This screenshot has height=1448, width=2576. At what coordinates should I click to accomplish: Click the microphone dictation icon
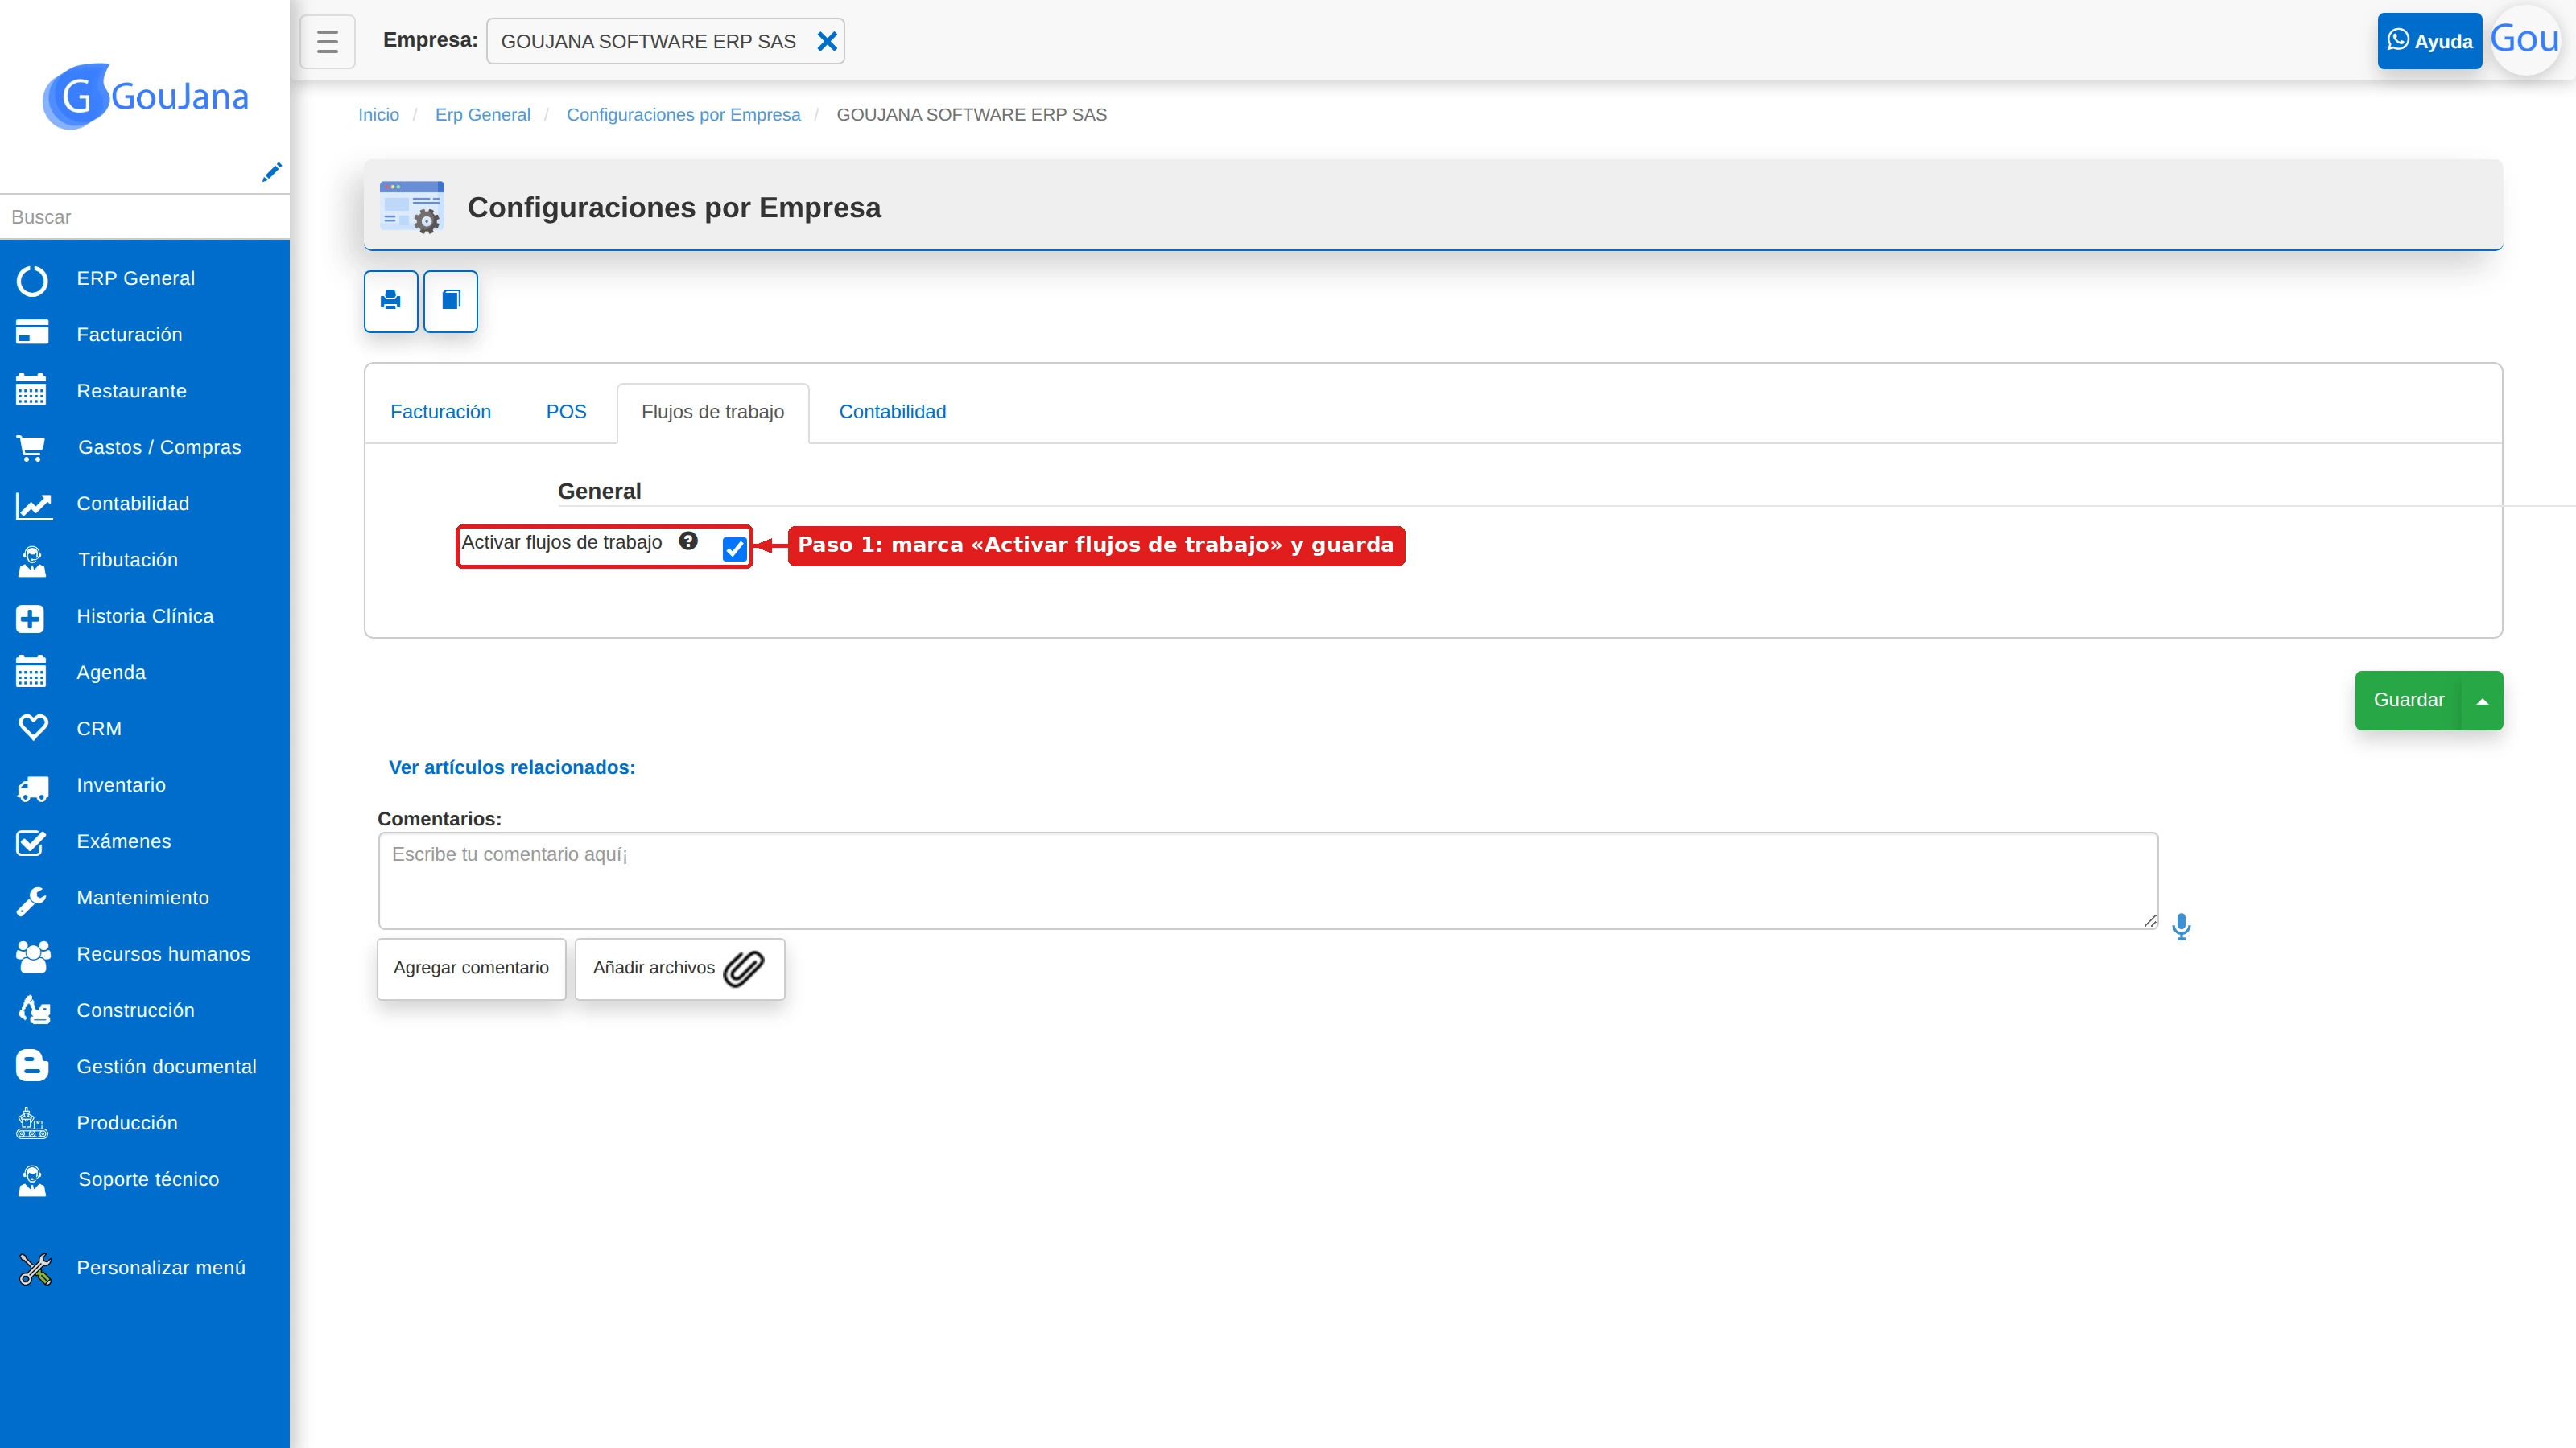2181,927
